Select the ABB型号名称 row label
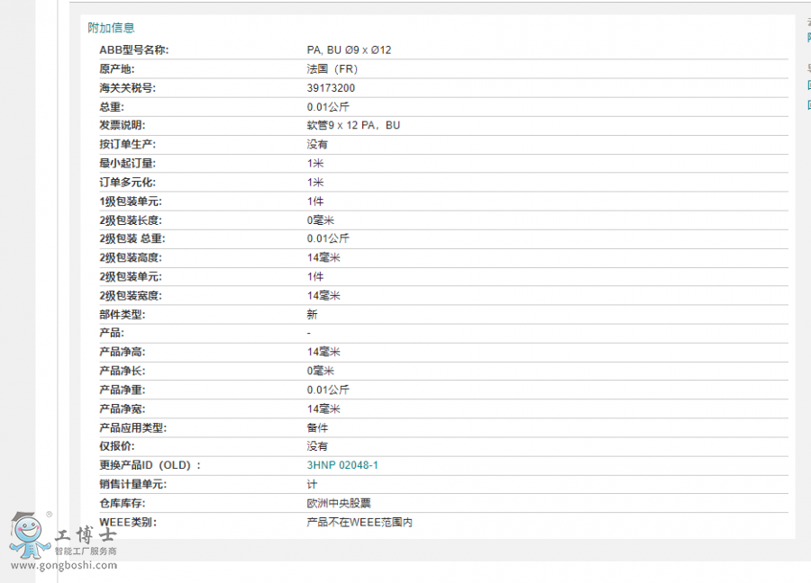Image resolution: width=811 pixels, height=583 pixels. point(133,50)
